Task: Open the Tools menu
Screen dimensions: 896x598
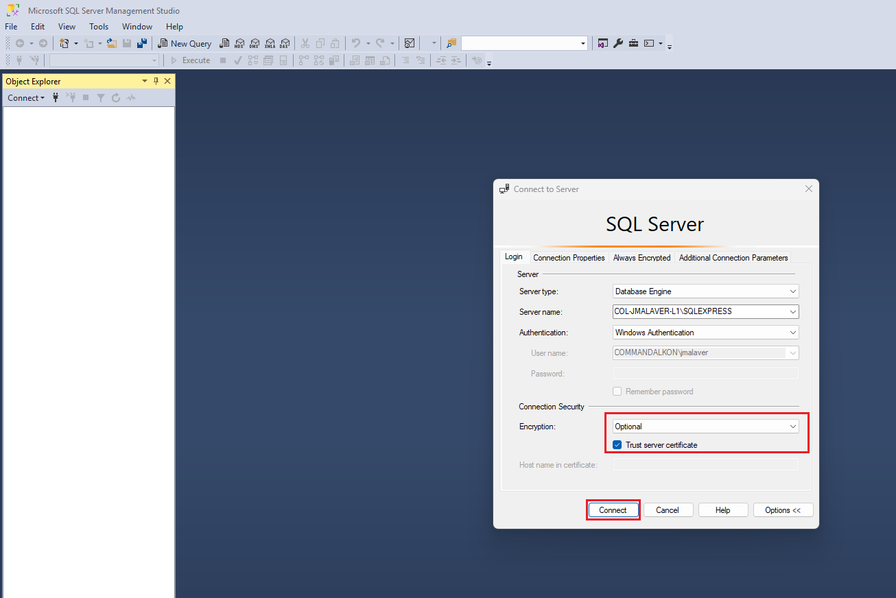Action: click(x=99, y=27)
